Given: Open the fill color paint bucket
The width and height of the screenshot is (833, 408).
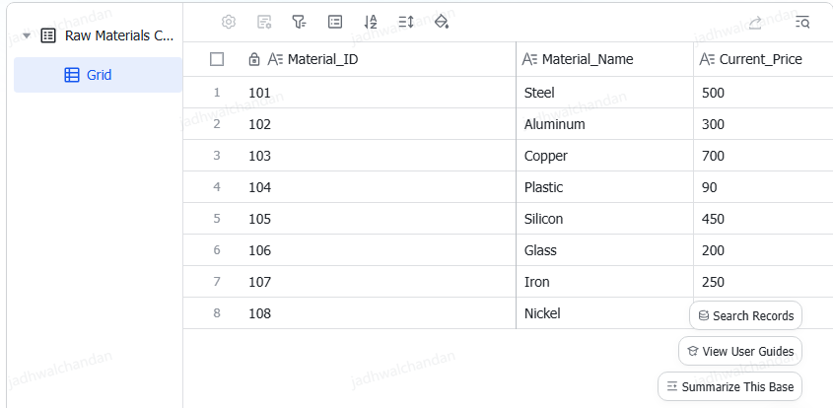Looking at the screenshot, I should pos(442,22).
